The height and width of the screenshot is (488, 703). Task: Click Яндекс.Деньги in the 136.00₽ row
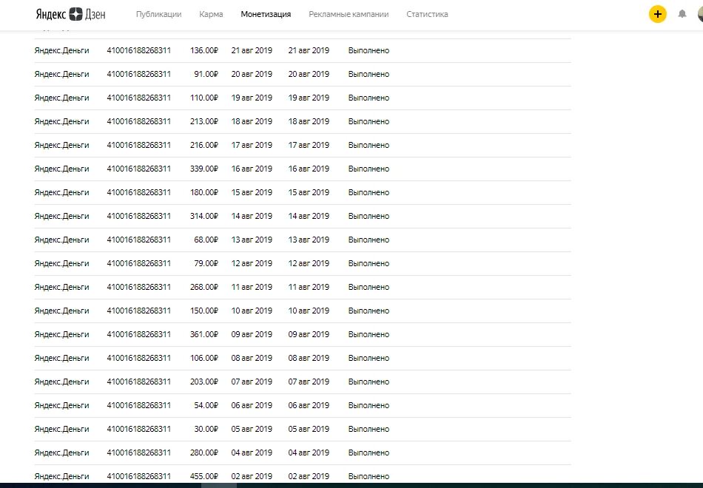pyautogui.click(x=62, y=50)
